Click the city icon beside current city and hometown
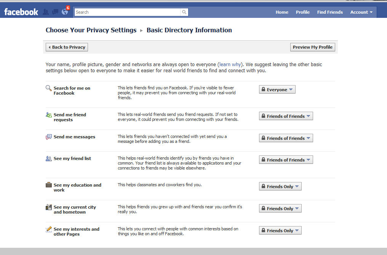This screenshot has height=255, width=387. tap(49, 207)
